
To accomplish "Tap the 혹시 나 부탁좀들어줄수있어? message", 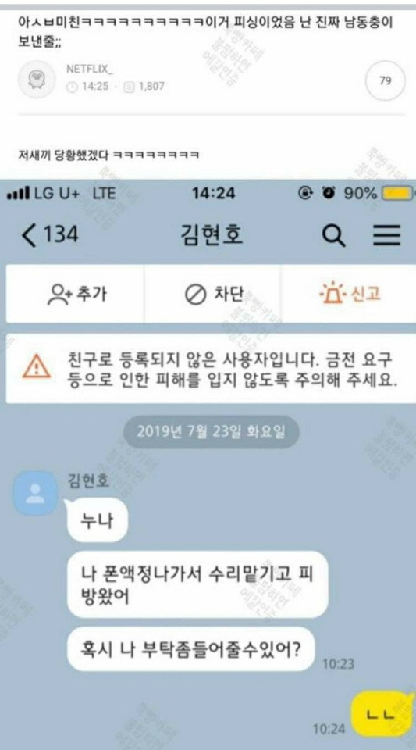I will tap(191, 648).
